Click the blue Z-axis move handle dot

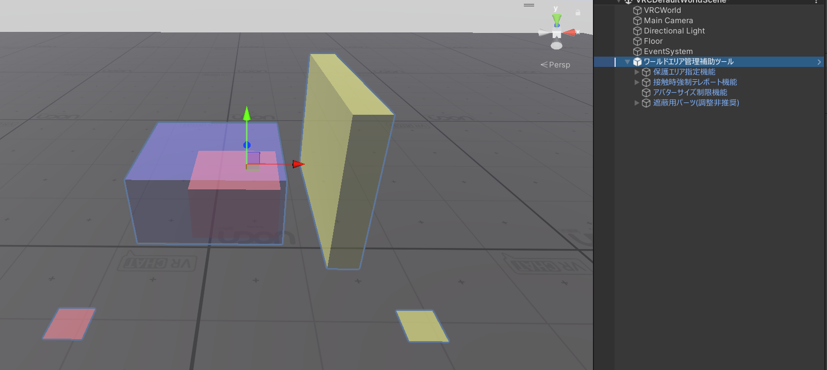click(247, 145)
